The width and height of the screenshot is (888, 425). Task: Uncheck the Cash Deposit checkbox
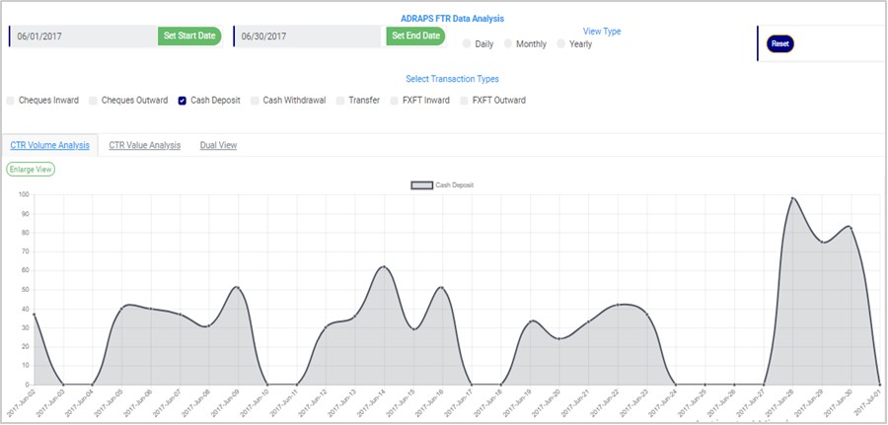click(183, 101)
